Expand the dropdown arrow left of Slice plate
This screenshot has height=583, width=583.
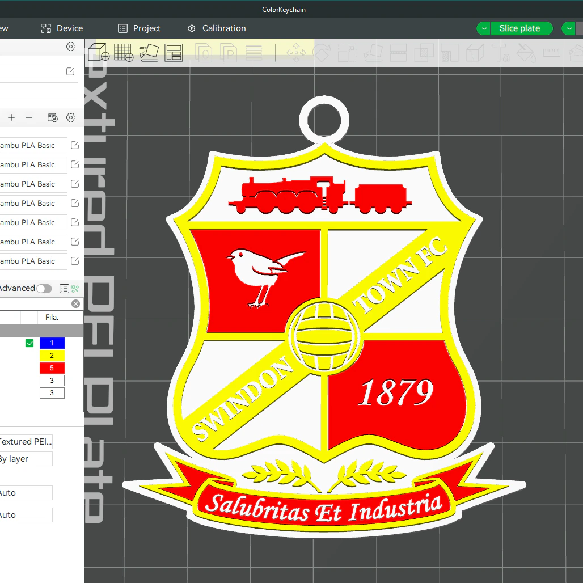click(x=484, y=28)
